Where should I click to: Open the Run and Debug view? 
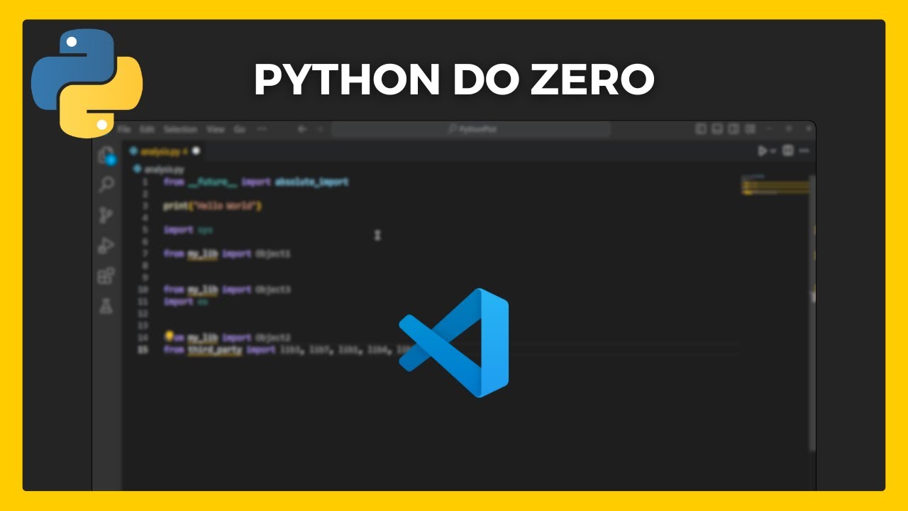[106, 246]
